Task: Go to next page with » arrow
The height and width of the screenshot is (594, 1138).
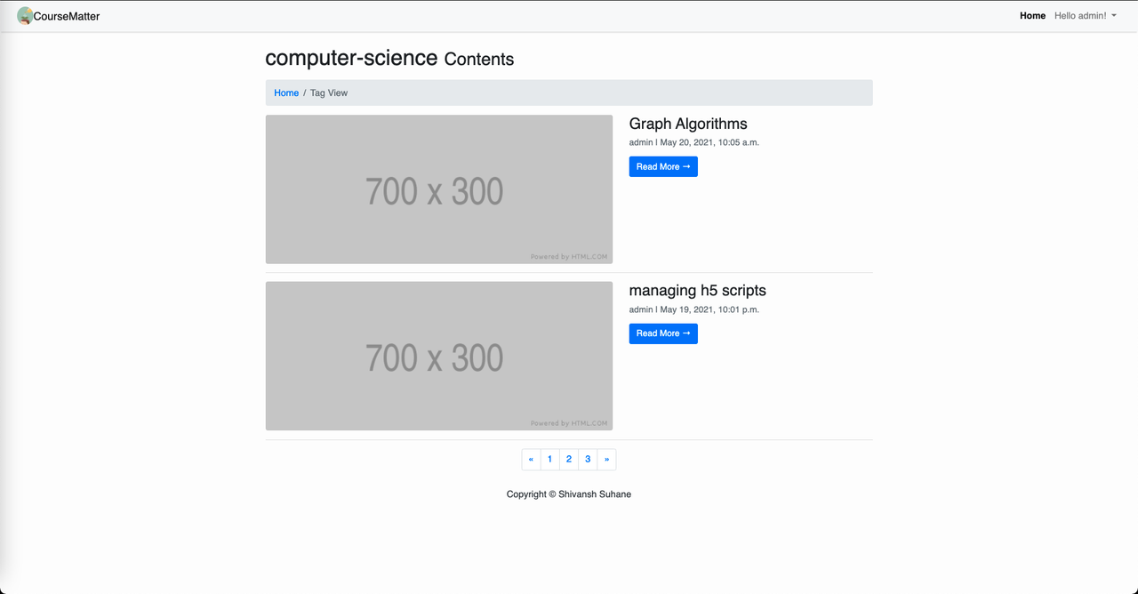Action: (x=606, y=459)
